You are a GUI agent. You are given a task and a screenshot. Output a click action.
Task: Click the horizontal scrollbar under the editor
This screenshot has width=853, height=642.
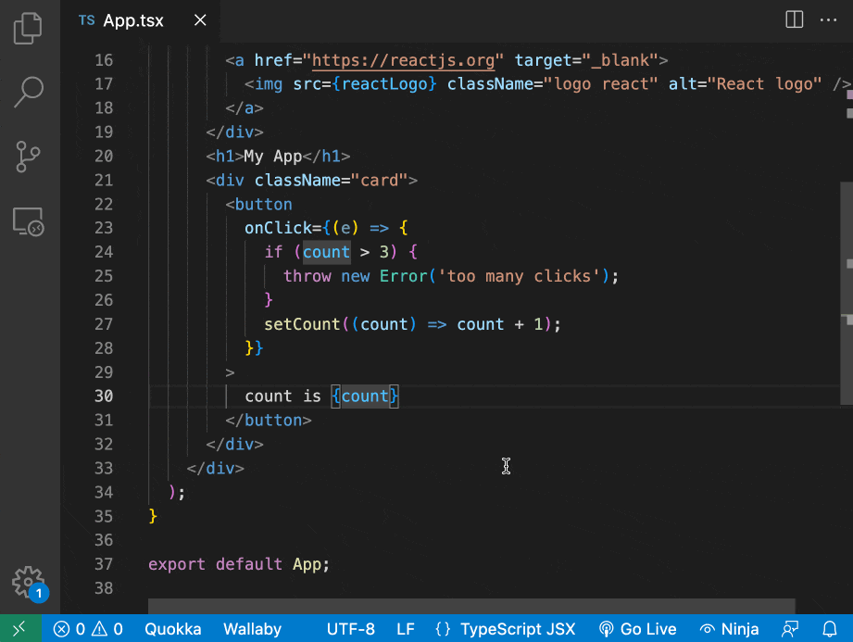click(471, 606)
